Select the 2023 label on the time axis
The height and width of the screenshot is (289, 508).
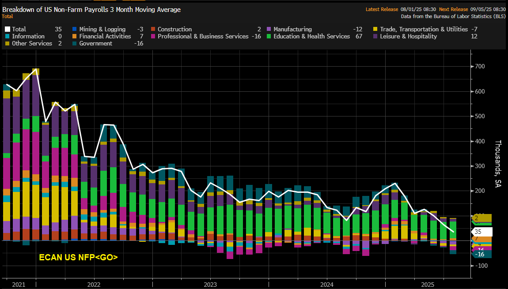click(x=210, y=285)
